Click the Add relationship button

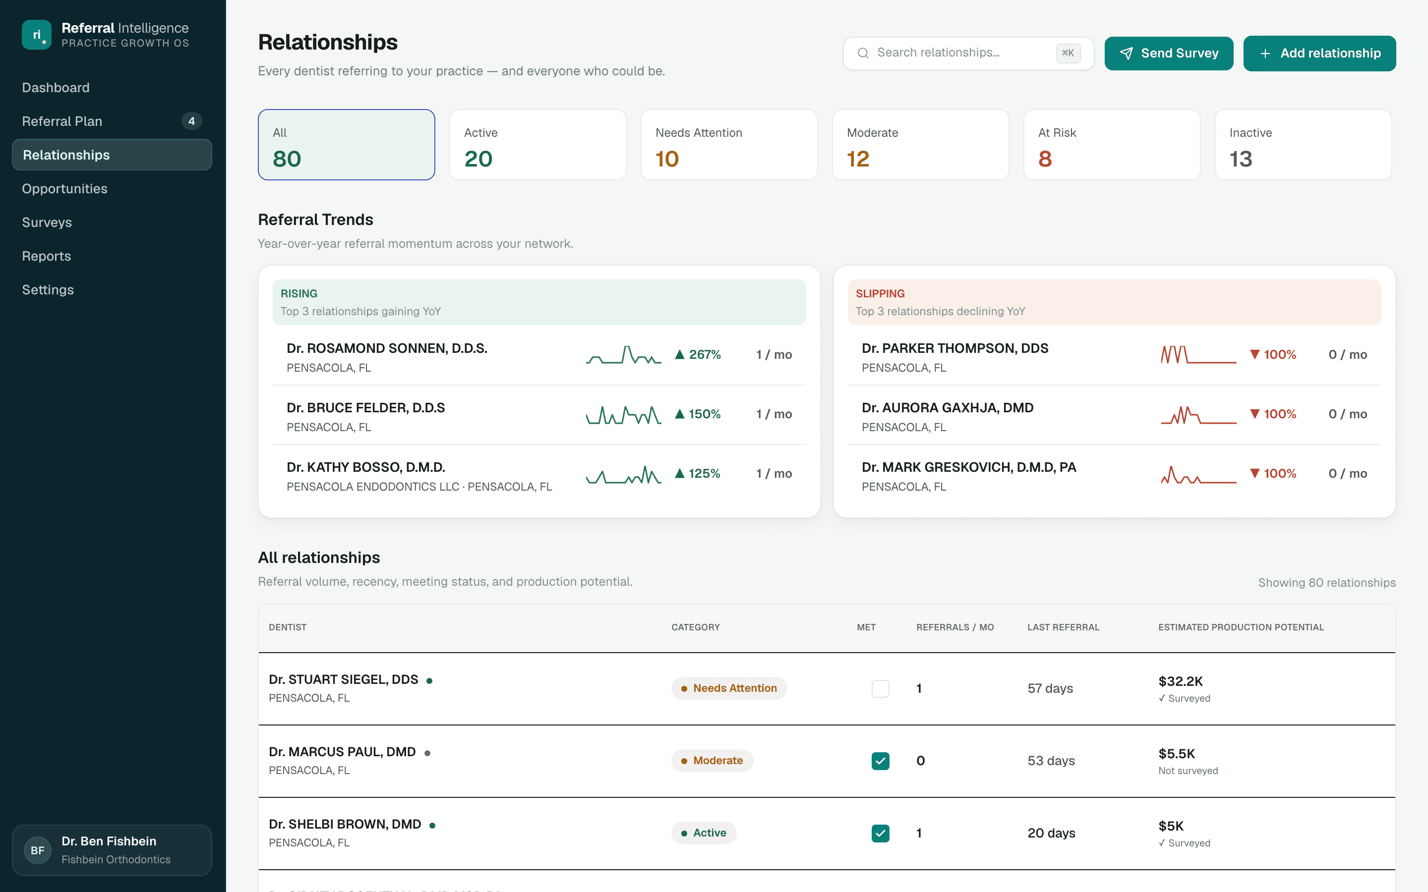click(x=1319, y=54)
